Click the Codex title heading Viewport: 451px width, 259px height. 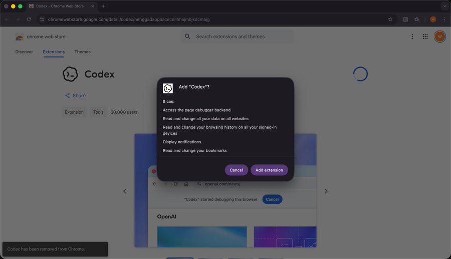(x=100, y=74)
